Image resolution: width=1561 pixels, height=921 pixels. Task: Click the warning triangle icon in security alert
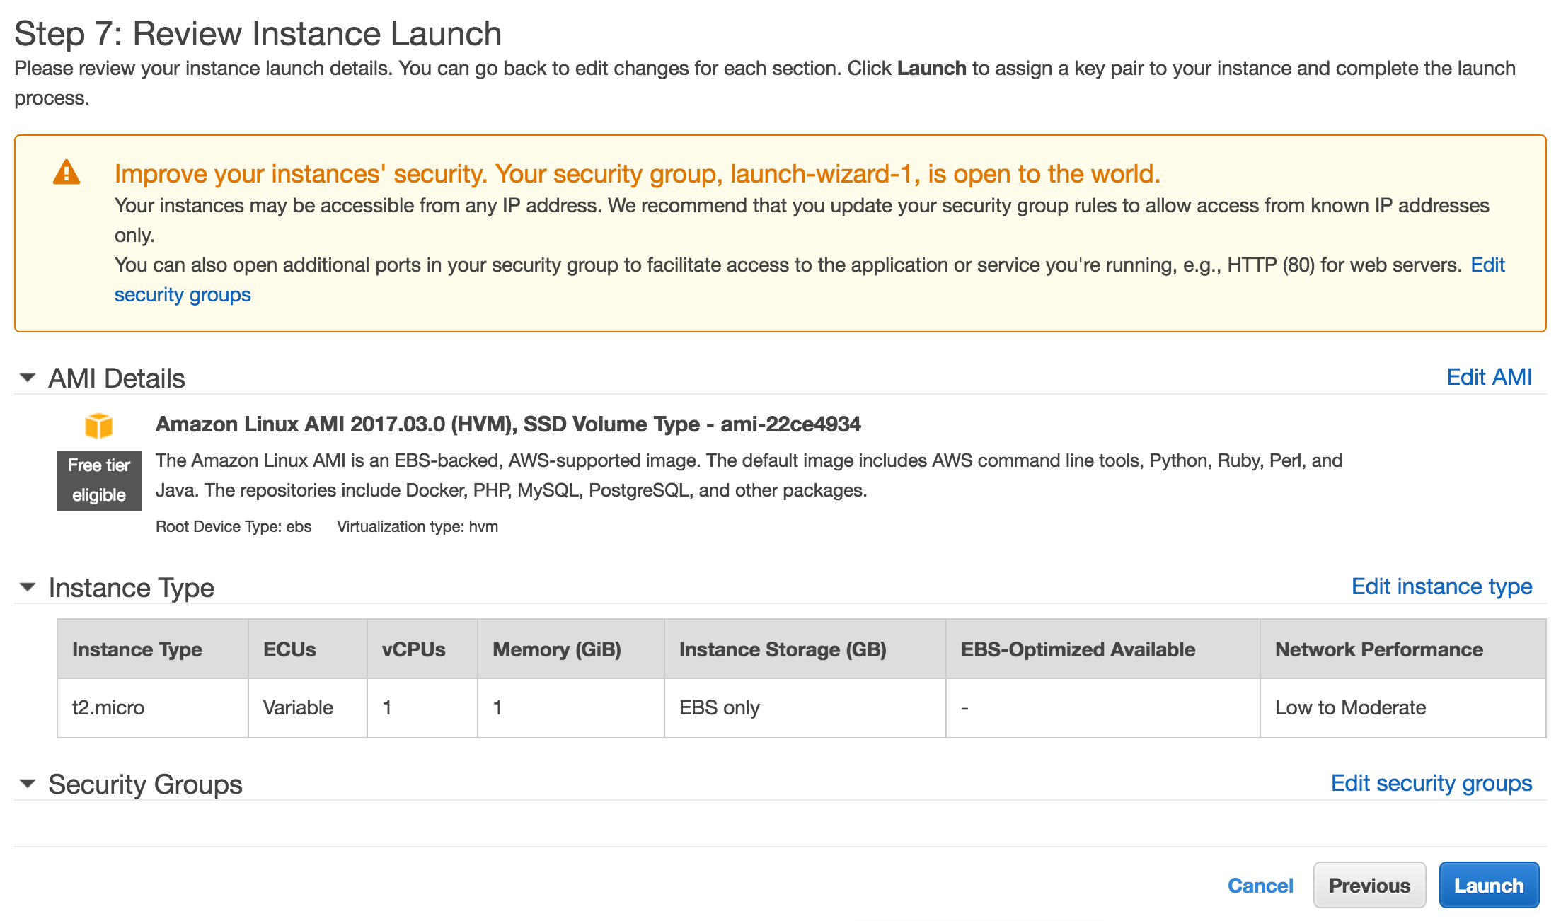65,172
